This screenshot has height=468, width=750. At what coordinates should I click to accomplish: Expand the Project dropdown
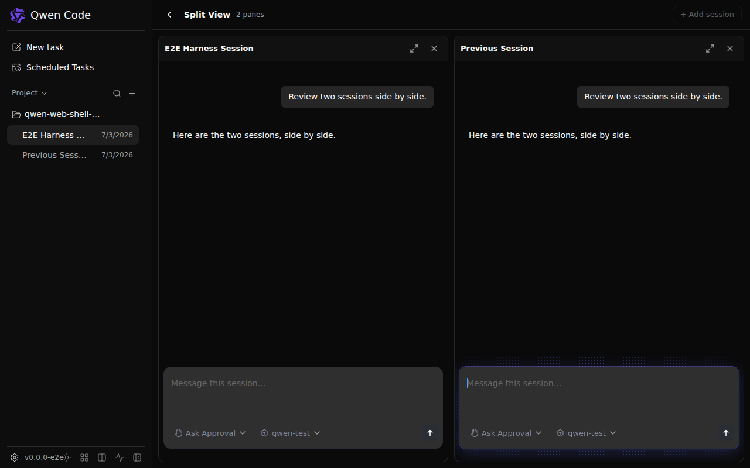(x=29, y=93)
